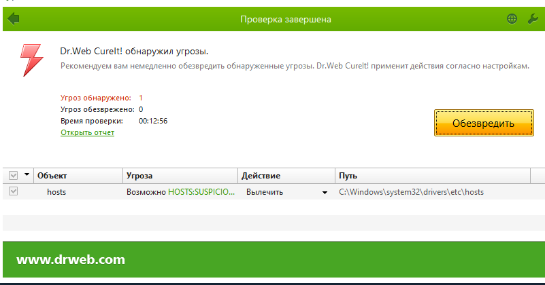Open the Открыть отчет link
The image size is (545, 285).
pyautogui.click(x=87, y=132)
